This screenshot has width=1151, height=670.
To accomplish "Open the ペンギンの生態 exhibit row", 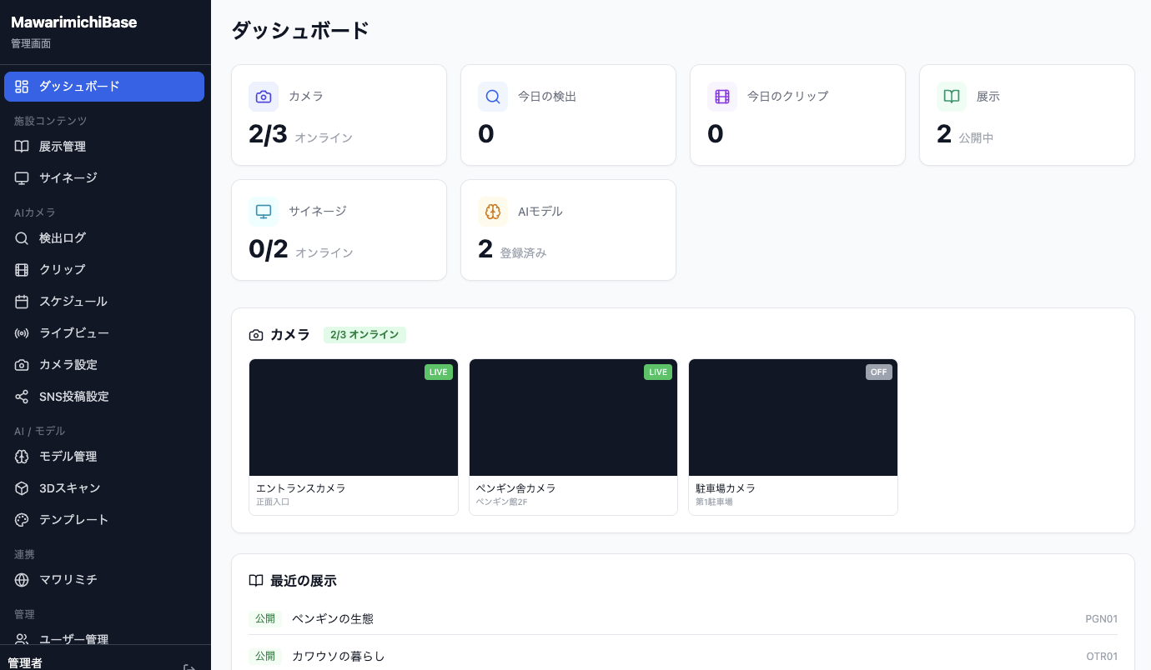I will click(x=683, y=619).
